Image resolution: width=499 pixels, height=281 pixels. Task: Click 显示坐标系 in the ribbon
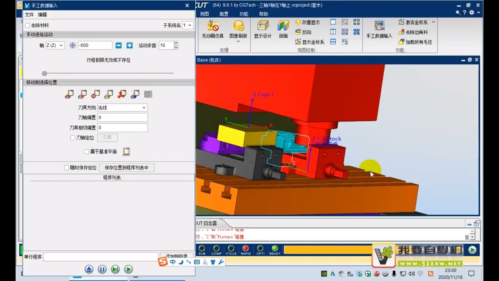pos(310,42)
